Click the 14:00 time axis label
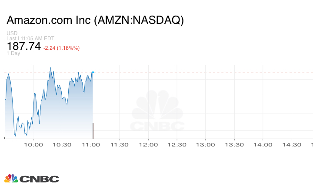This screenshot has height=195, width=313. pos(263,145)
